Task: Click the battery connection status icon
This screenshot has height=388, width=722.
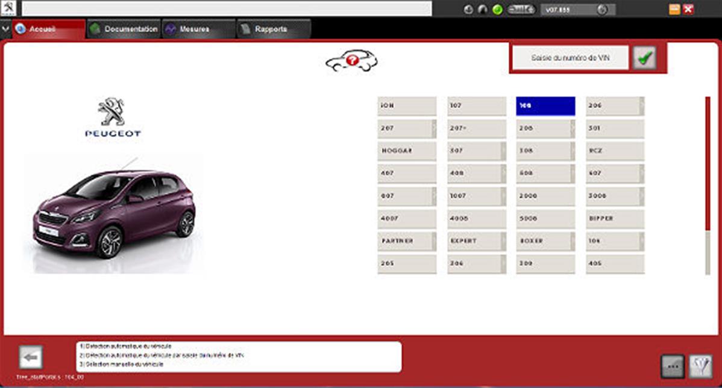Action: 521,9
